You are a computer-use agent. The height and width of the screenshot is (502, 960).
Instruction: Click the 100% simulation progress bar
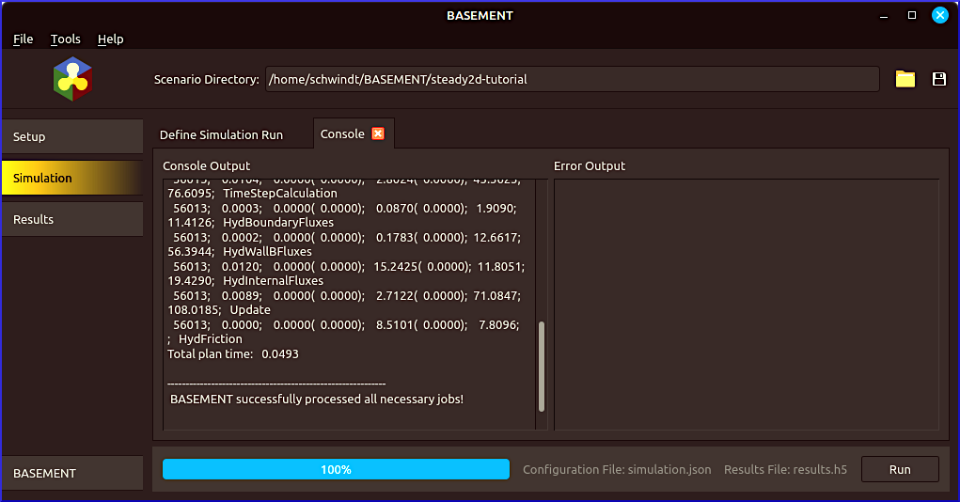tap(336, 469)
